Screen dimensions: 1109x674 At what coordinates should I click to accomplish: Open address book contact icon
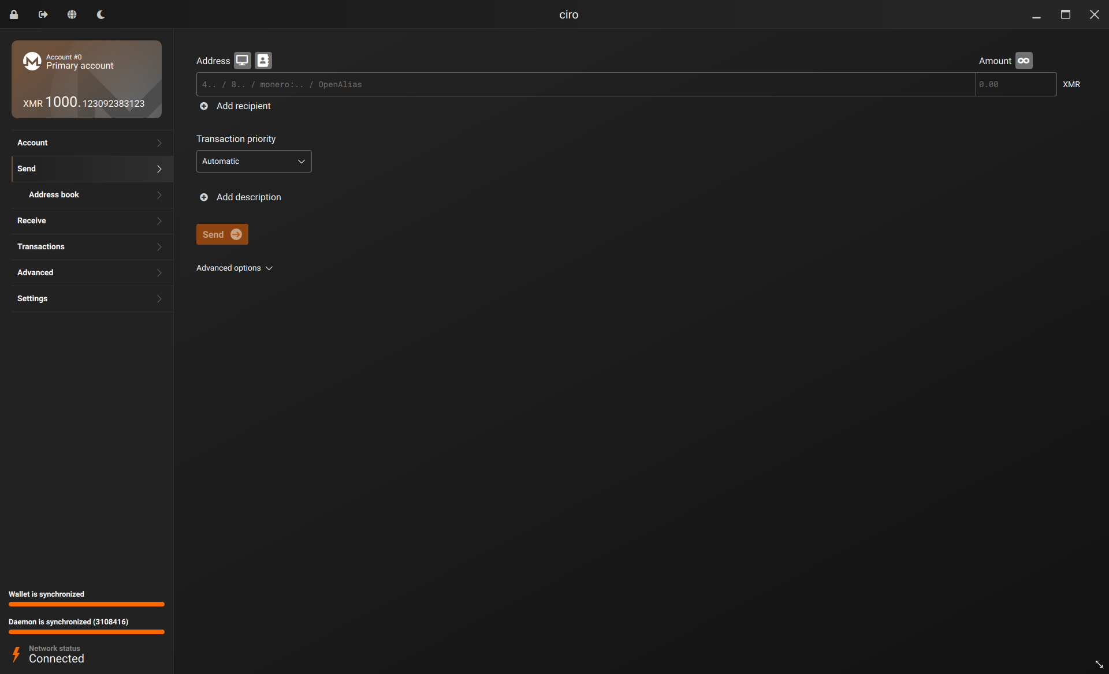coord(263,61)
